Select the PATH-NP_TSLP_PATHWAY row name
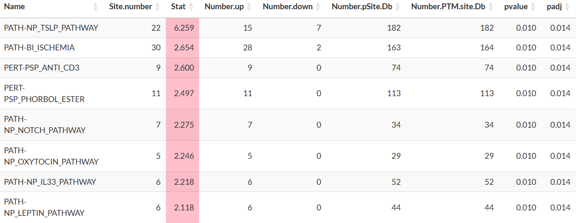576x223 pixels. [x=51, y=28]
